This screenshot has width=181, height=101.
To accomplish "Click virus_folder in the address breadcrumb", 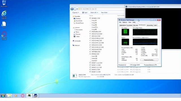I will click(86, 9).
